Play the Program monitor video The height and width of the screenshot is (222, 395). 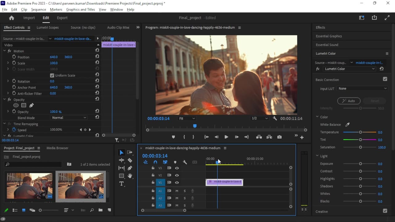click(226, 137)
